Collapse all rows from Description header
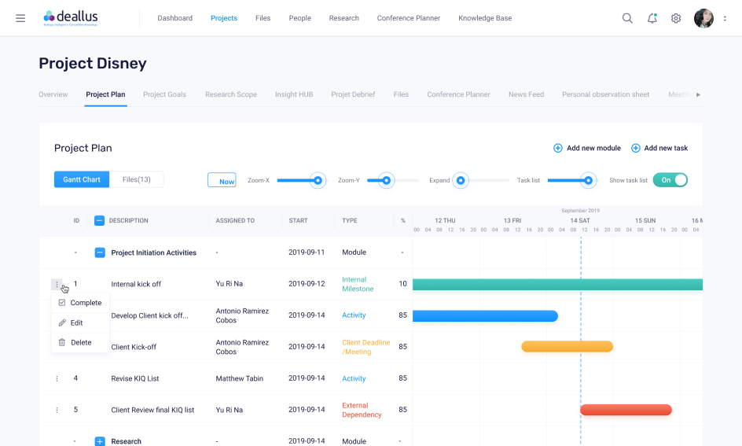This screenshot has width=742, height=446. [x=100, y=221]
